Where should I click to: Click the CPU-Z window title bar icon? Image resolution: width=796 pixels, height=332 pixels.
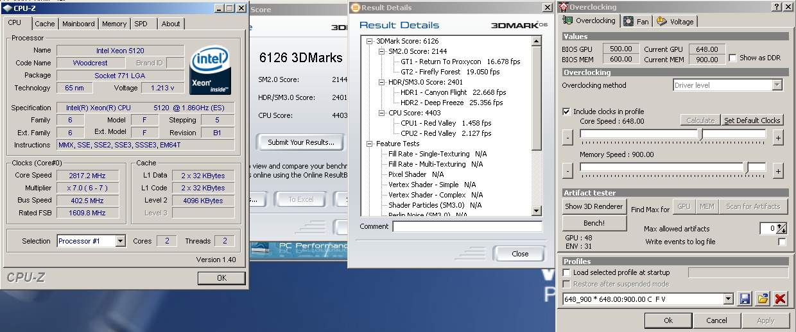[6, 8]
